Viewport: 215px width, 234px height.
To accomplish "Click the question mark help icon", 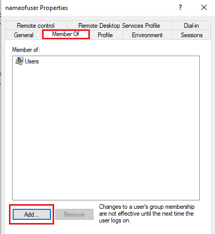I will coord(180,7).
